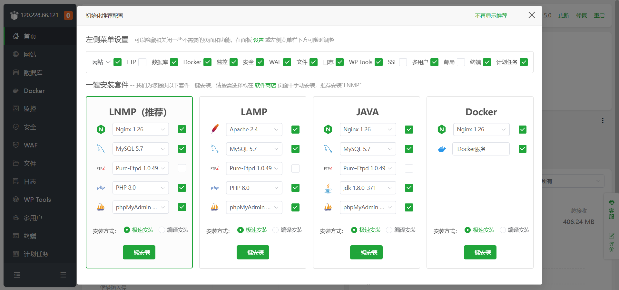The width and height of the screenshot is (619, 290).
Task: Click the Docker whale icon in Docker card
Action: click(x=442, y=149)
